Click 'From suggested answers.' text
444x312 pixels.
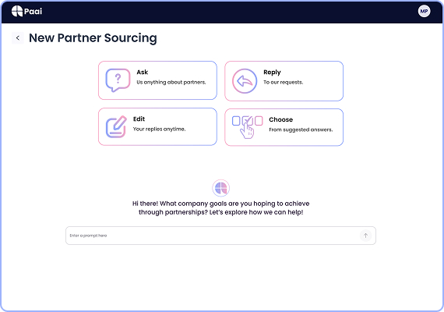tap(301, 129)
